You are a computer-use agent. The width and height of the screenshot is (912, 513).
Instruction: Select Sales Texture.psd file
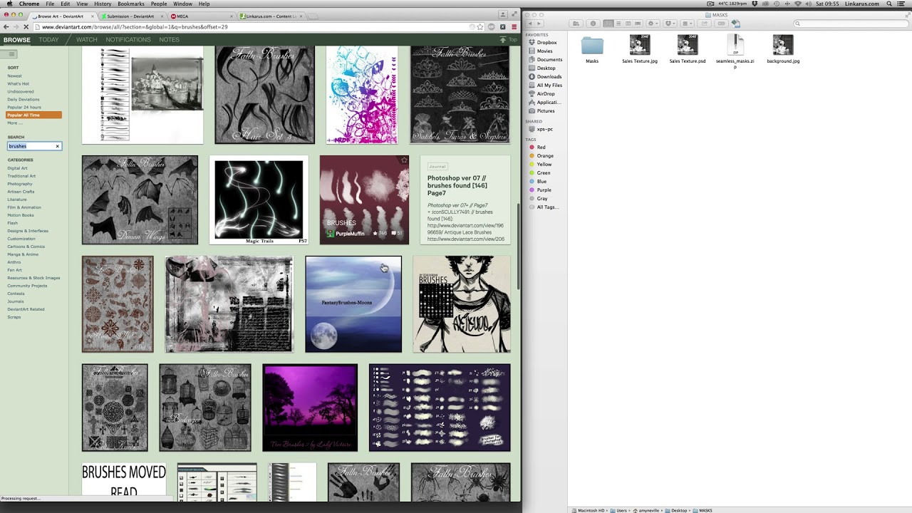pos(688,49)
